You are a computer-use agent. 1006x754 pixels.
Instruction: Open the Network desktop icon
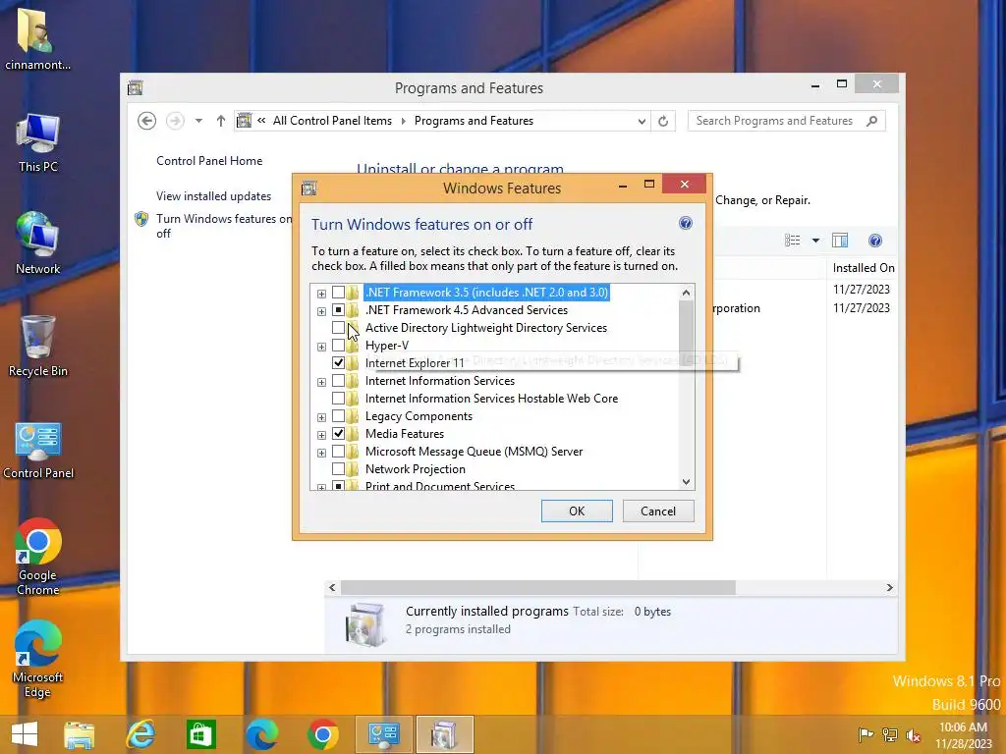[x=37, y=243]
